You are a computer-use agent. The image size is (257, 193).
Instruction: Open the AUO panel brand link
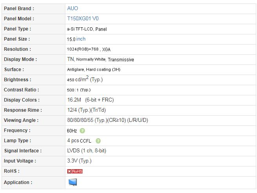(x=73, y=8)
